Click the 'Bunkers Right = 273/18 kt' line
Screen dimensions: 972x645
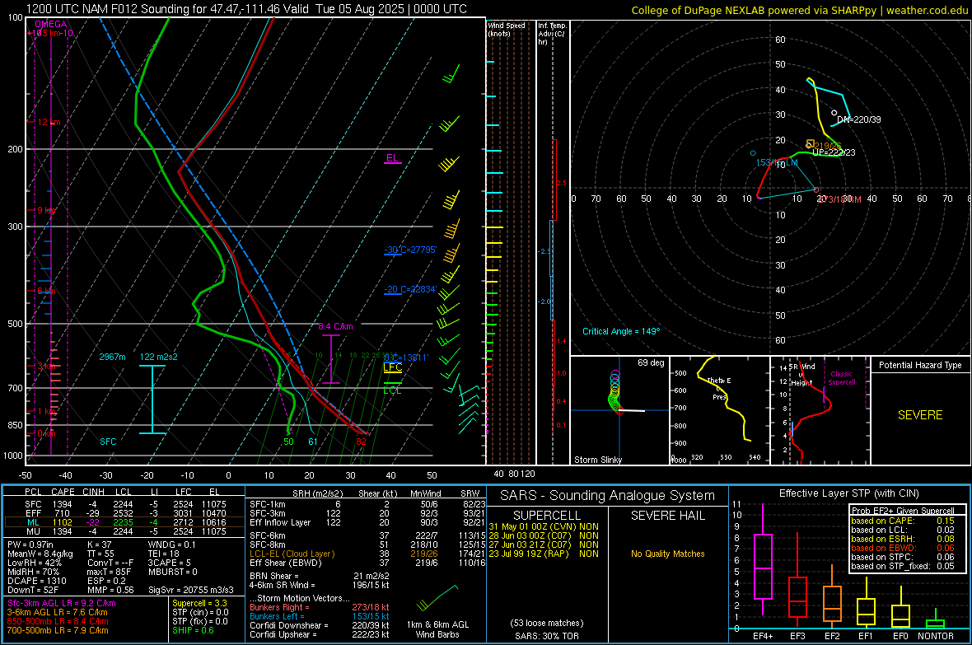coord(320,607)
